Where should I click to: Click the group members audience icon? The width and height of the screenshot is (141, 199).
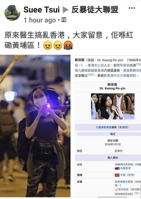[64, 20]
